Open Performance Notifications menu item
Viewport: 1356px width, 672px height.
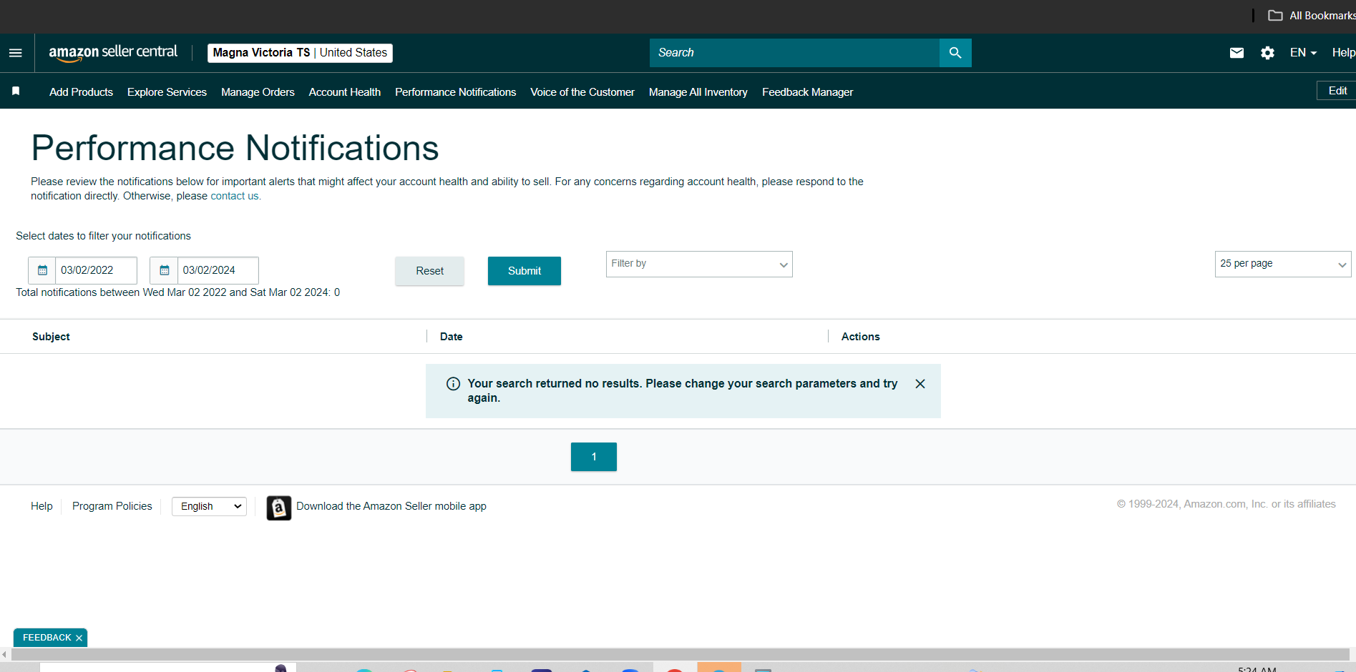pyautogui.click(x=455, y=92)
